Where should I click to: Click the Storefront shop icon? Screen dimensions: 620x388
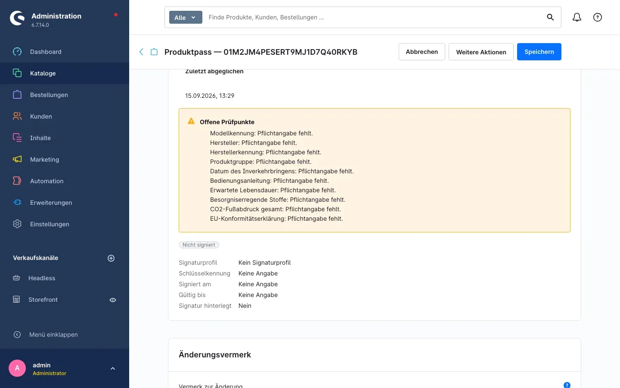[x=16, y=300]
